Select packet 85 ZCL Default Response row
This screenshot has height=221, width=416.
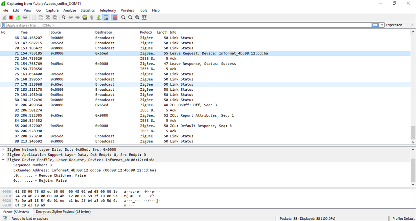click(x=205, y=126)
